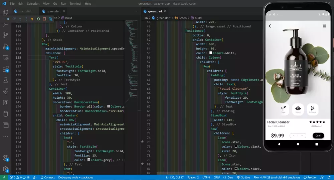
Task: Tap the black Card button in app
Action: click(318, 136)
